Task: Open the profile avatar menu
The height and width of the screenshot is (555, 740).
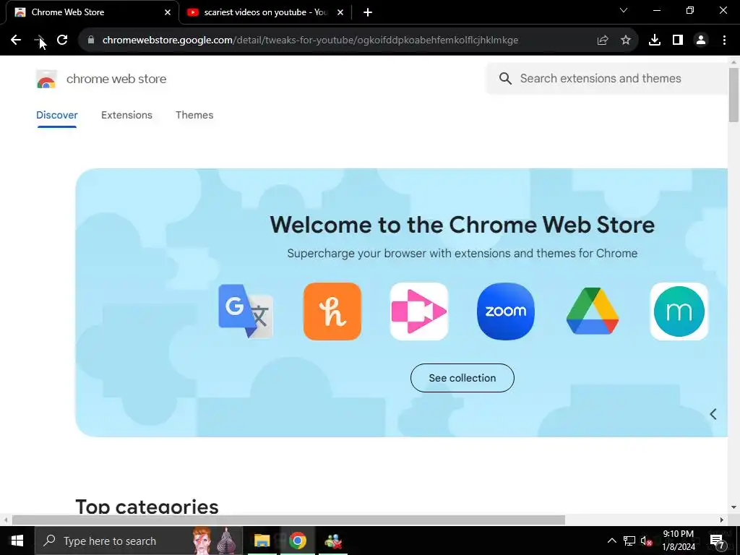Action: pyautogui.click(x=701, y=40)
